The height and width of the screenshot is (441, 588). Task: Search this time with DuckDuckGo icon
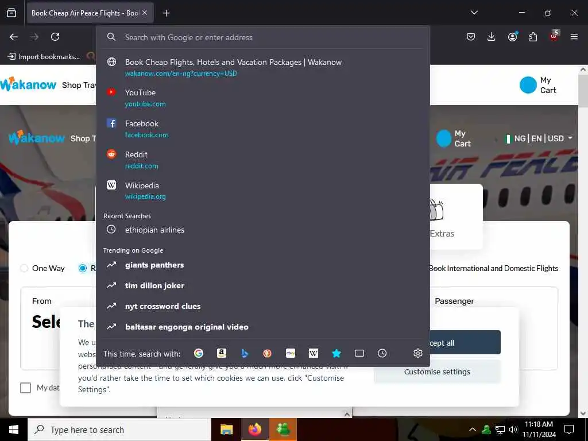point(267,353)
